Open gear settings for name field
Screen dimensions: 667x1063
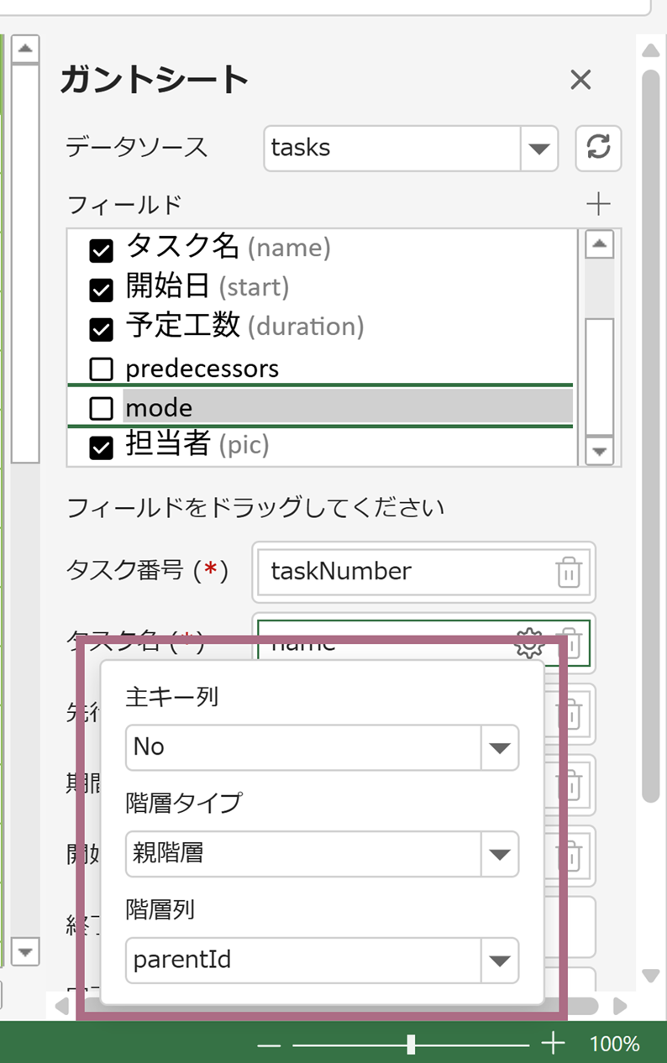pos(528,643)
